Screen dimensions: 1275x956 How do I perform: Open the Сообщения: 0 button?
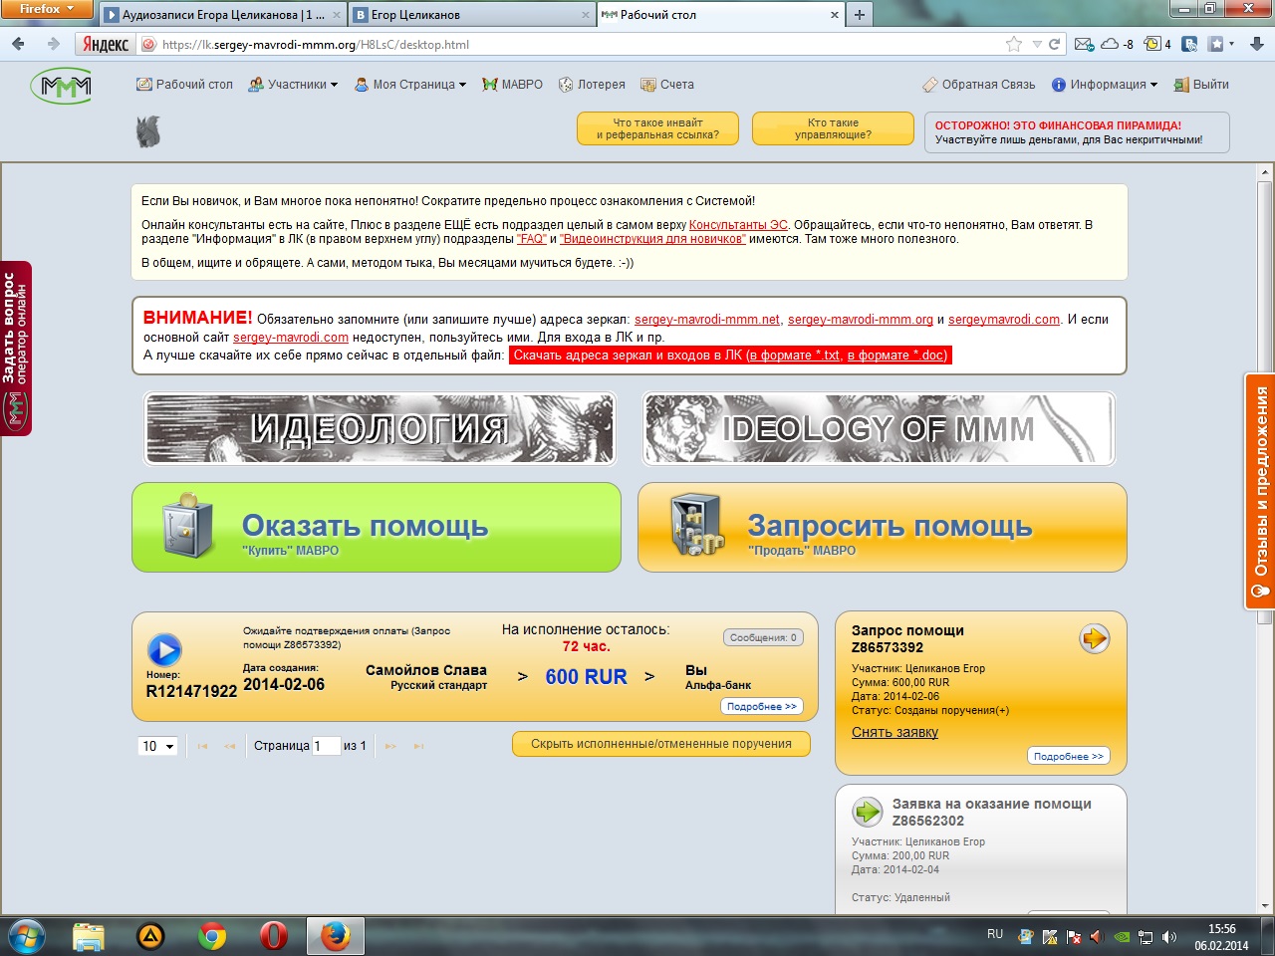coord(763,637)
